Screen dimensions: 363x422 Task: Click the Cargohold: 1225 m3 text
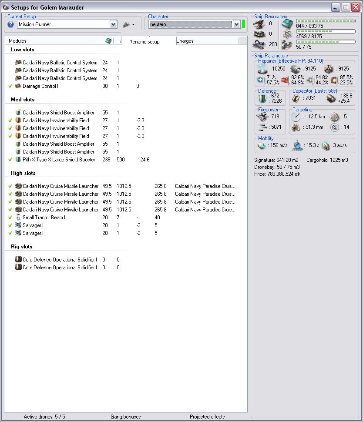point(327,160)
